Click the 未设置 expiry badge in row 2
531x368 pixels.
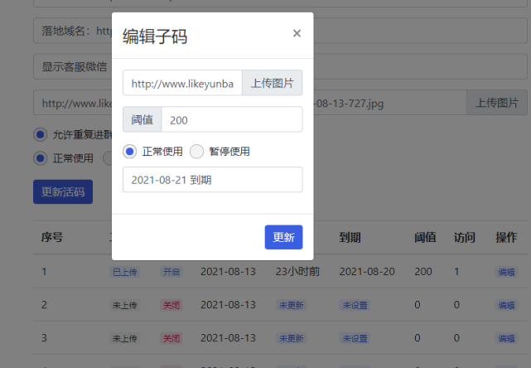tap(355, 305)
